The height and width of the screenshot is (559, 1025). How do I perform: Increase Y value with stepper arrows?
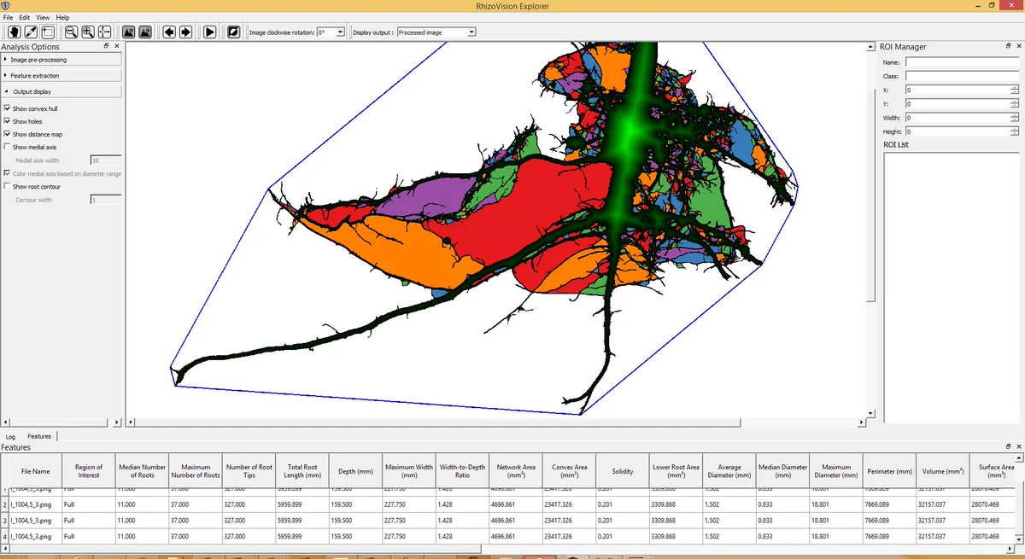click(1014, 101)
